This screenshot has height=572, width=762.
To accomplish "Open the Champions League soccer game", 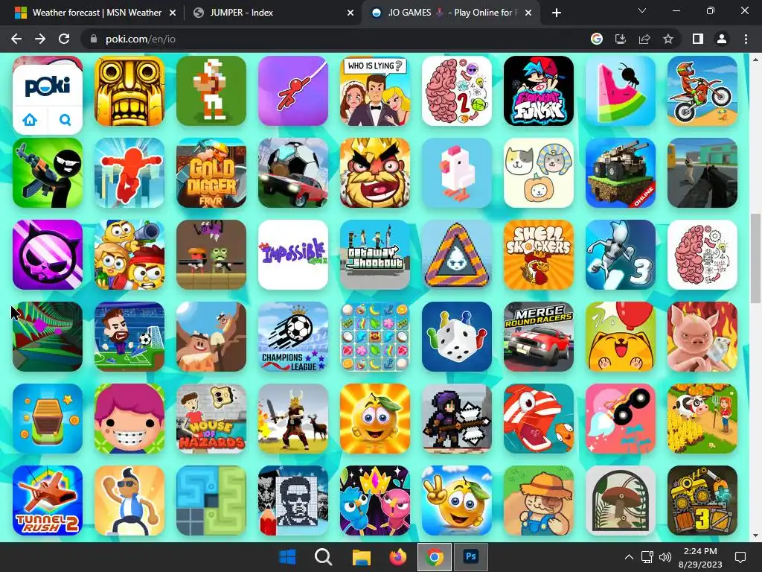I will tap(293, 337).
